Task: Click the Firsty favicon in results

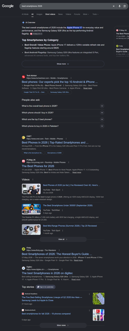Action: 23,249
